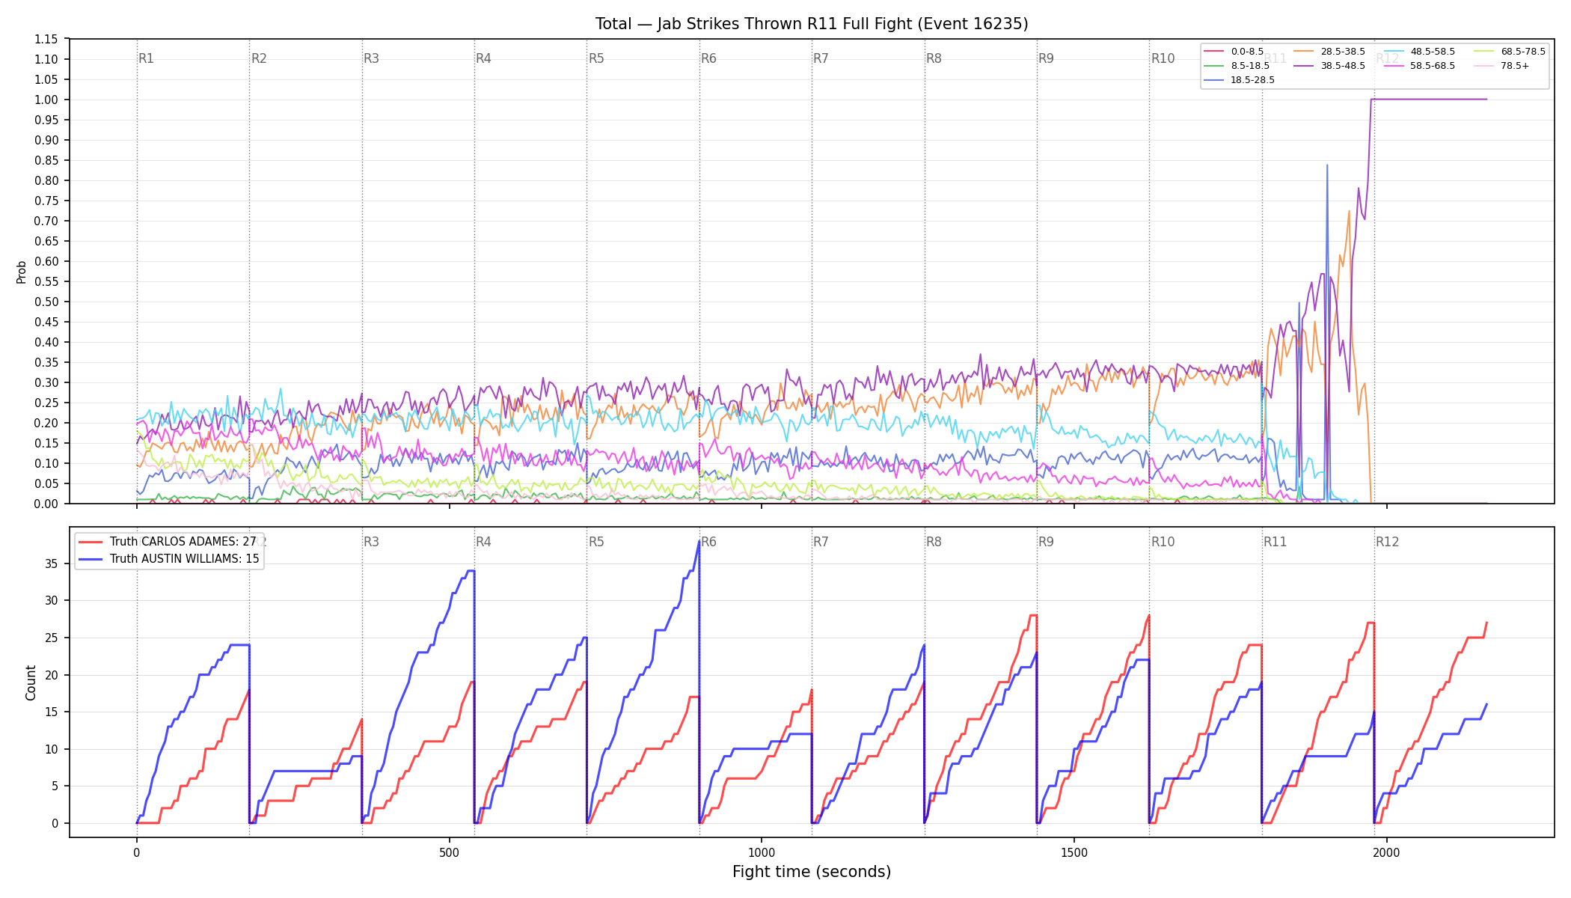Click the Count y-axis label

[31, 682]
